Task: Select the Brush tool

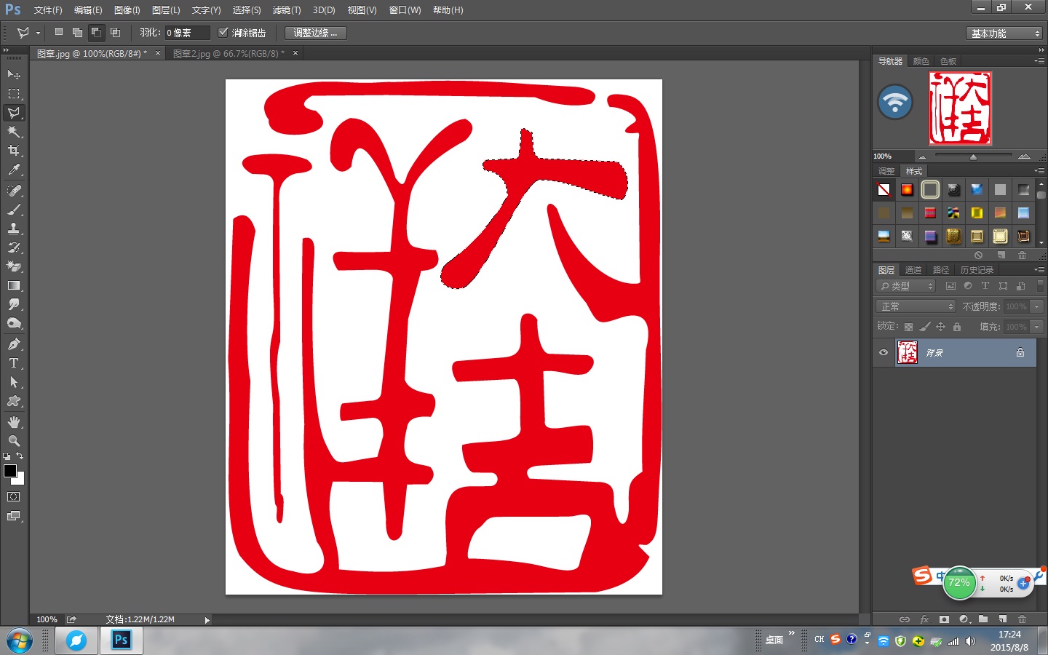Action: 14,210
